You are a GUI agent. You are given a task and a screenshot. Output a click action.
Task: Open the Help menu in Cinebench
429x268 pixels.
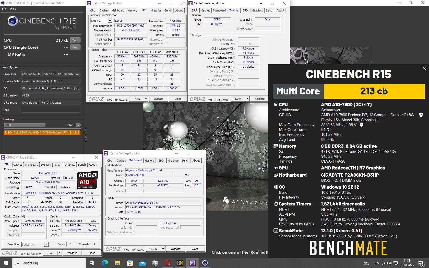13,9
